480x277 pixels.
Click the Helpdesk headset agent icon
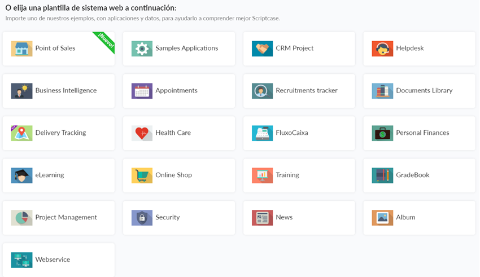point(382,49)
